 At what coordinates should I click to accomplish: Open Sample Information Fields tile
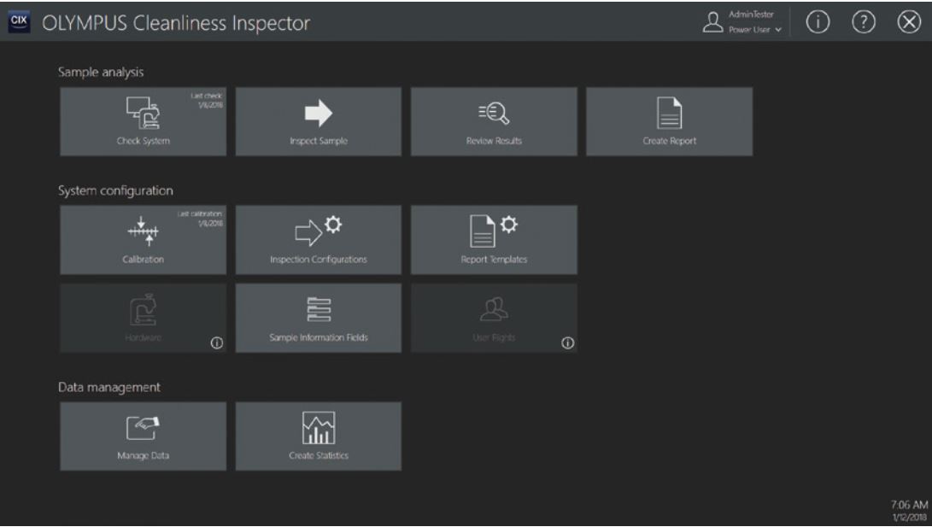pos(318,318)
